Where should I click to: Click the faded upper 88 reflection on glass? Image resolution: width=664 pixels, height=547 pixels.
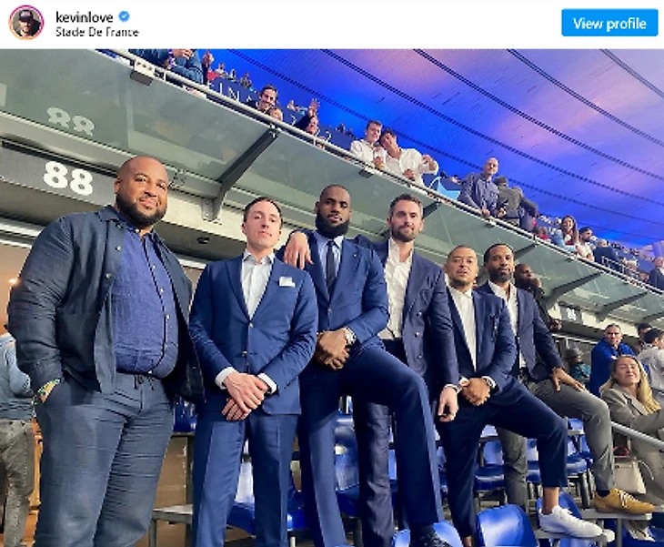(70, 121)
